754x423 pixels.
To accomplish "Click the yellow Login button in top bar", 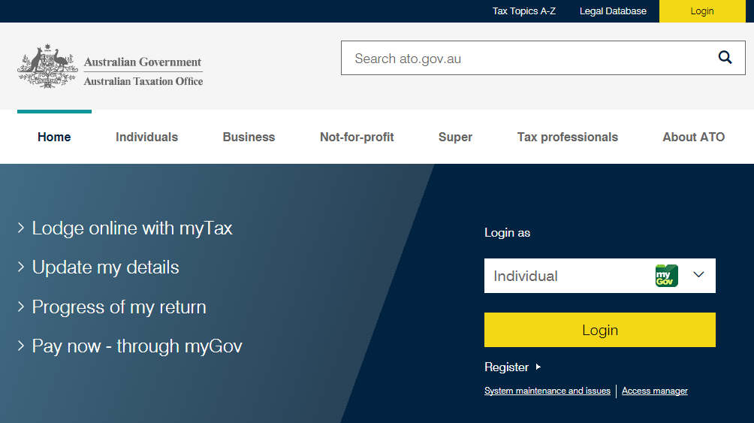I will [x=702, y=11].
